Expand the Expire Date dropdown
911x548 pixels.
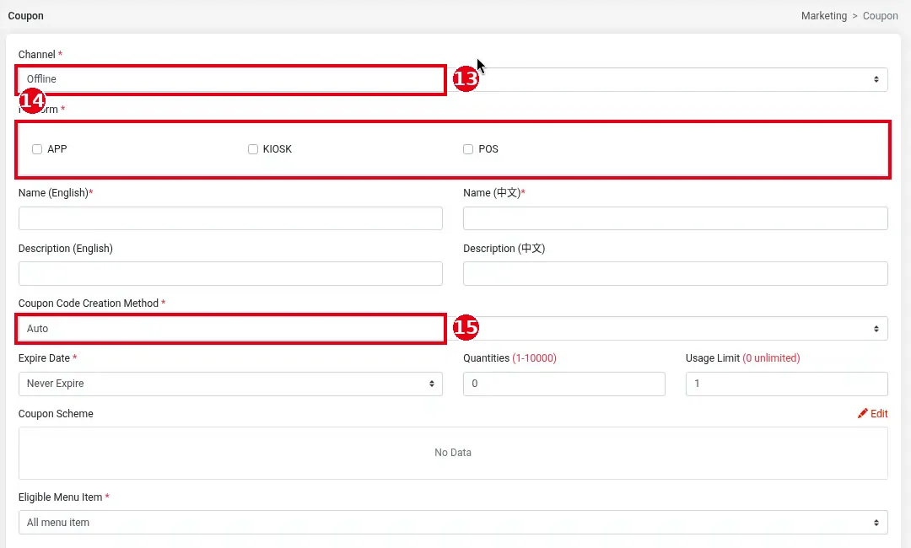[x=230, y=384]
